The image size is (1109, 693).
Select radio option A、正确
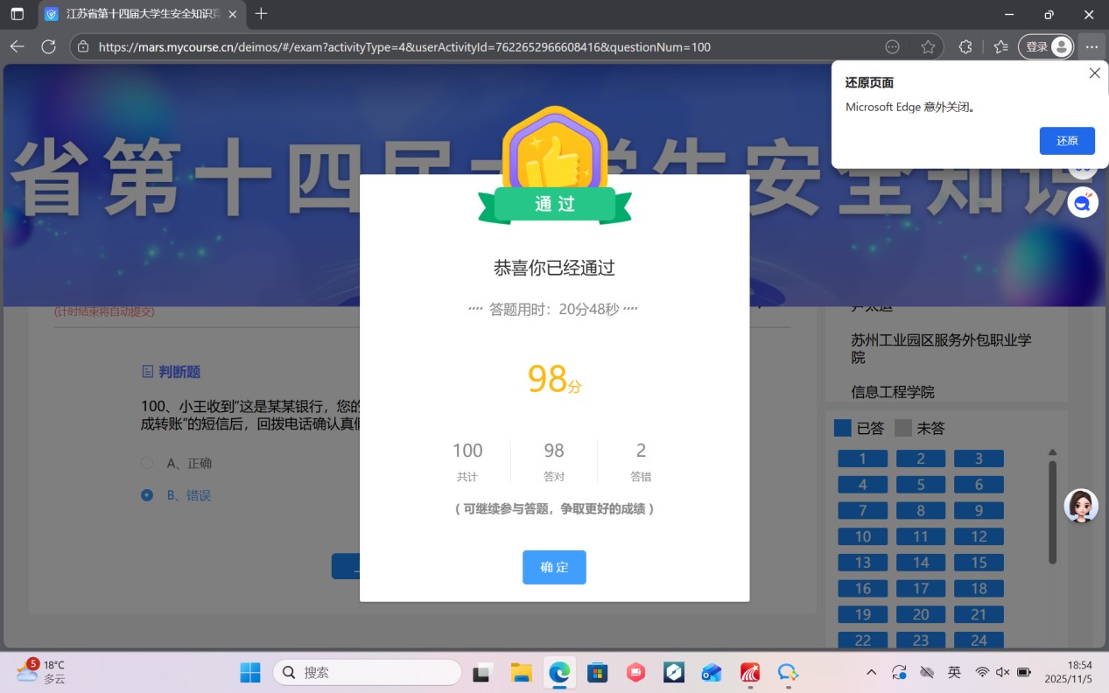147,463
